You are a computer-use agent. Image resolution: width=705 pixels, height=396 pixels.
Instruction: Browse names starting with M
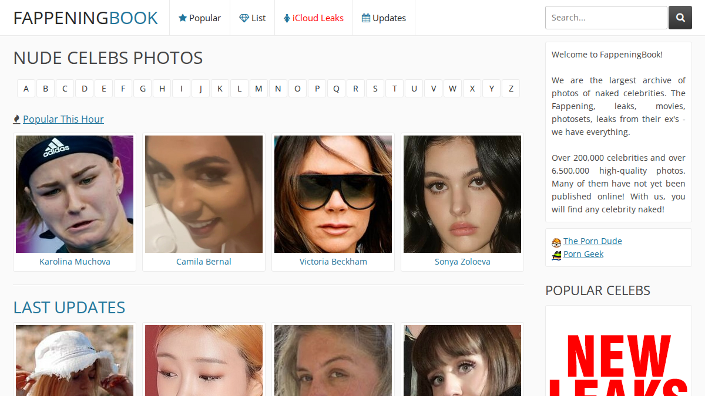click(258, 89)
